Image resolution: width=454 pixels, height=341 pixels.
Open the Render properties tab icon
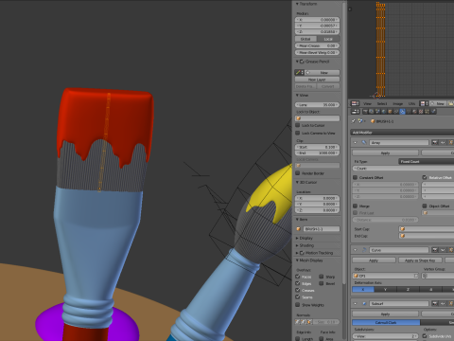click(365, 112)
